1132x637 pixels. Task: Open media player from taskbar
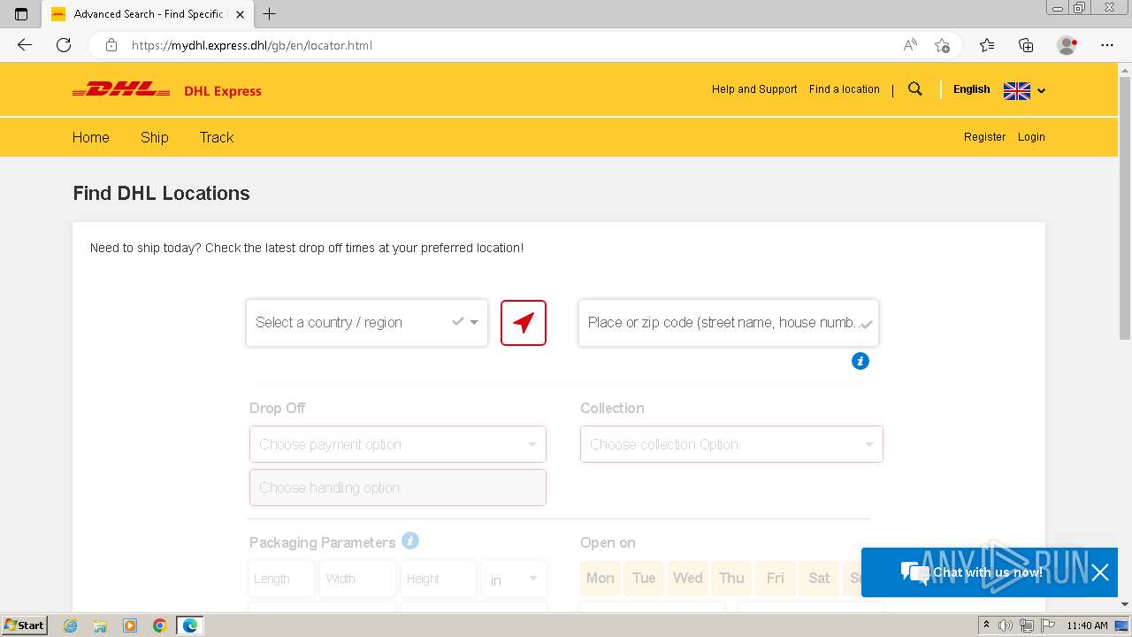point(130,625)
